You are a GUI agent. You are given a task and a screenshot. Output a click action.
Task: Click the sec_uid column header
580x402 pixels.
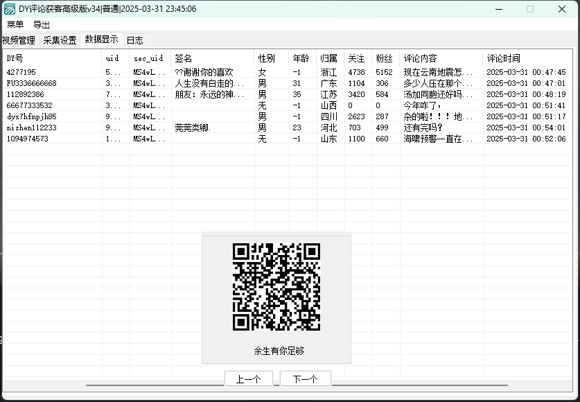click(x=150, y=58)
